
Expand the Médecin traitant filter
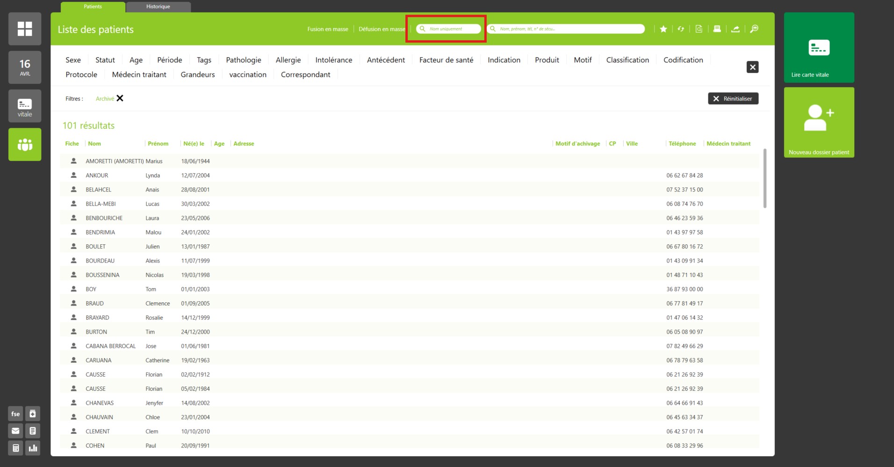point(139,74)
